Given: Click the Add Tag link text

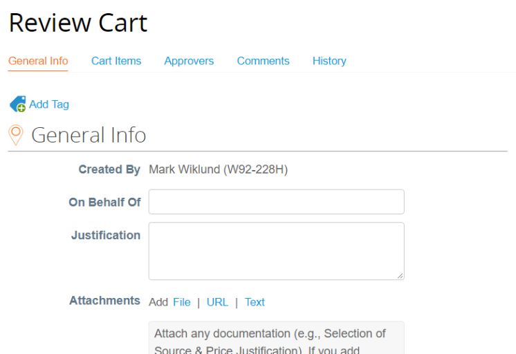Looking at the screenshot, I should click(49, 104).
